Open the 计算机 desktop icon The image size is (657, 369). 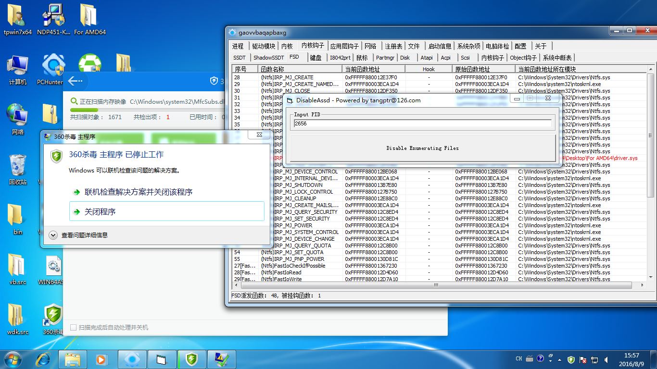tap(18, 70)
